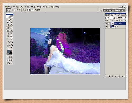Image resolution: width=132 pixels, height=103 pixels.
Task: Open the Select menu
Action: [33, 7]
